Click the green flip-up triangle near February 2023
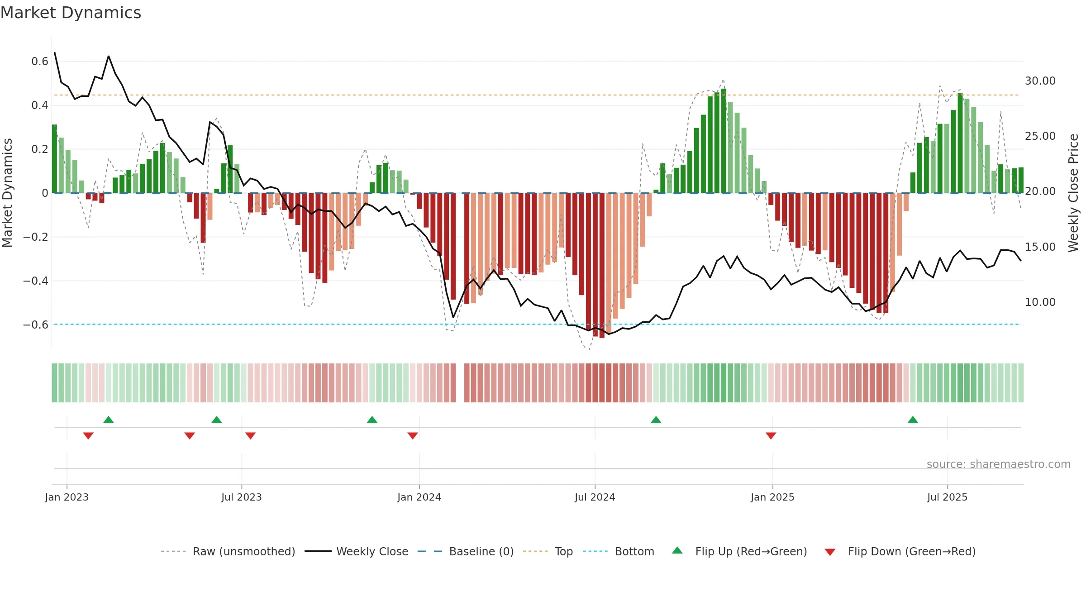Screen dimensions: 1086x611 coord(109,420)
